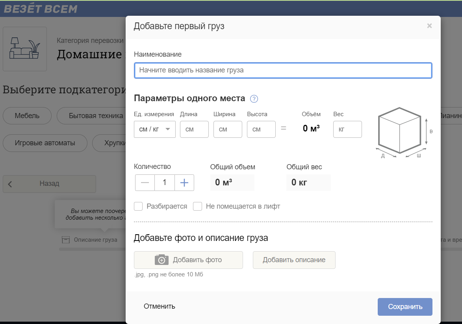Click the help question mark icon
This screenshot has height=324, width=462.
pyautogui.click(x=254, y=98)
